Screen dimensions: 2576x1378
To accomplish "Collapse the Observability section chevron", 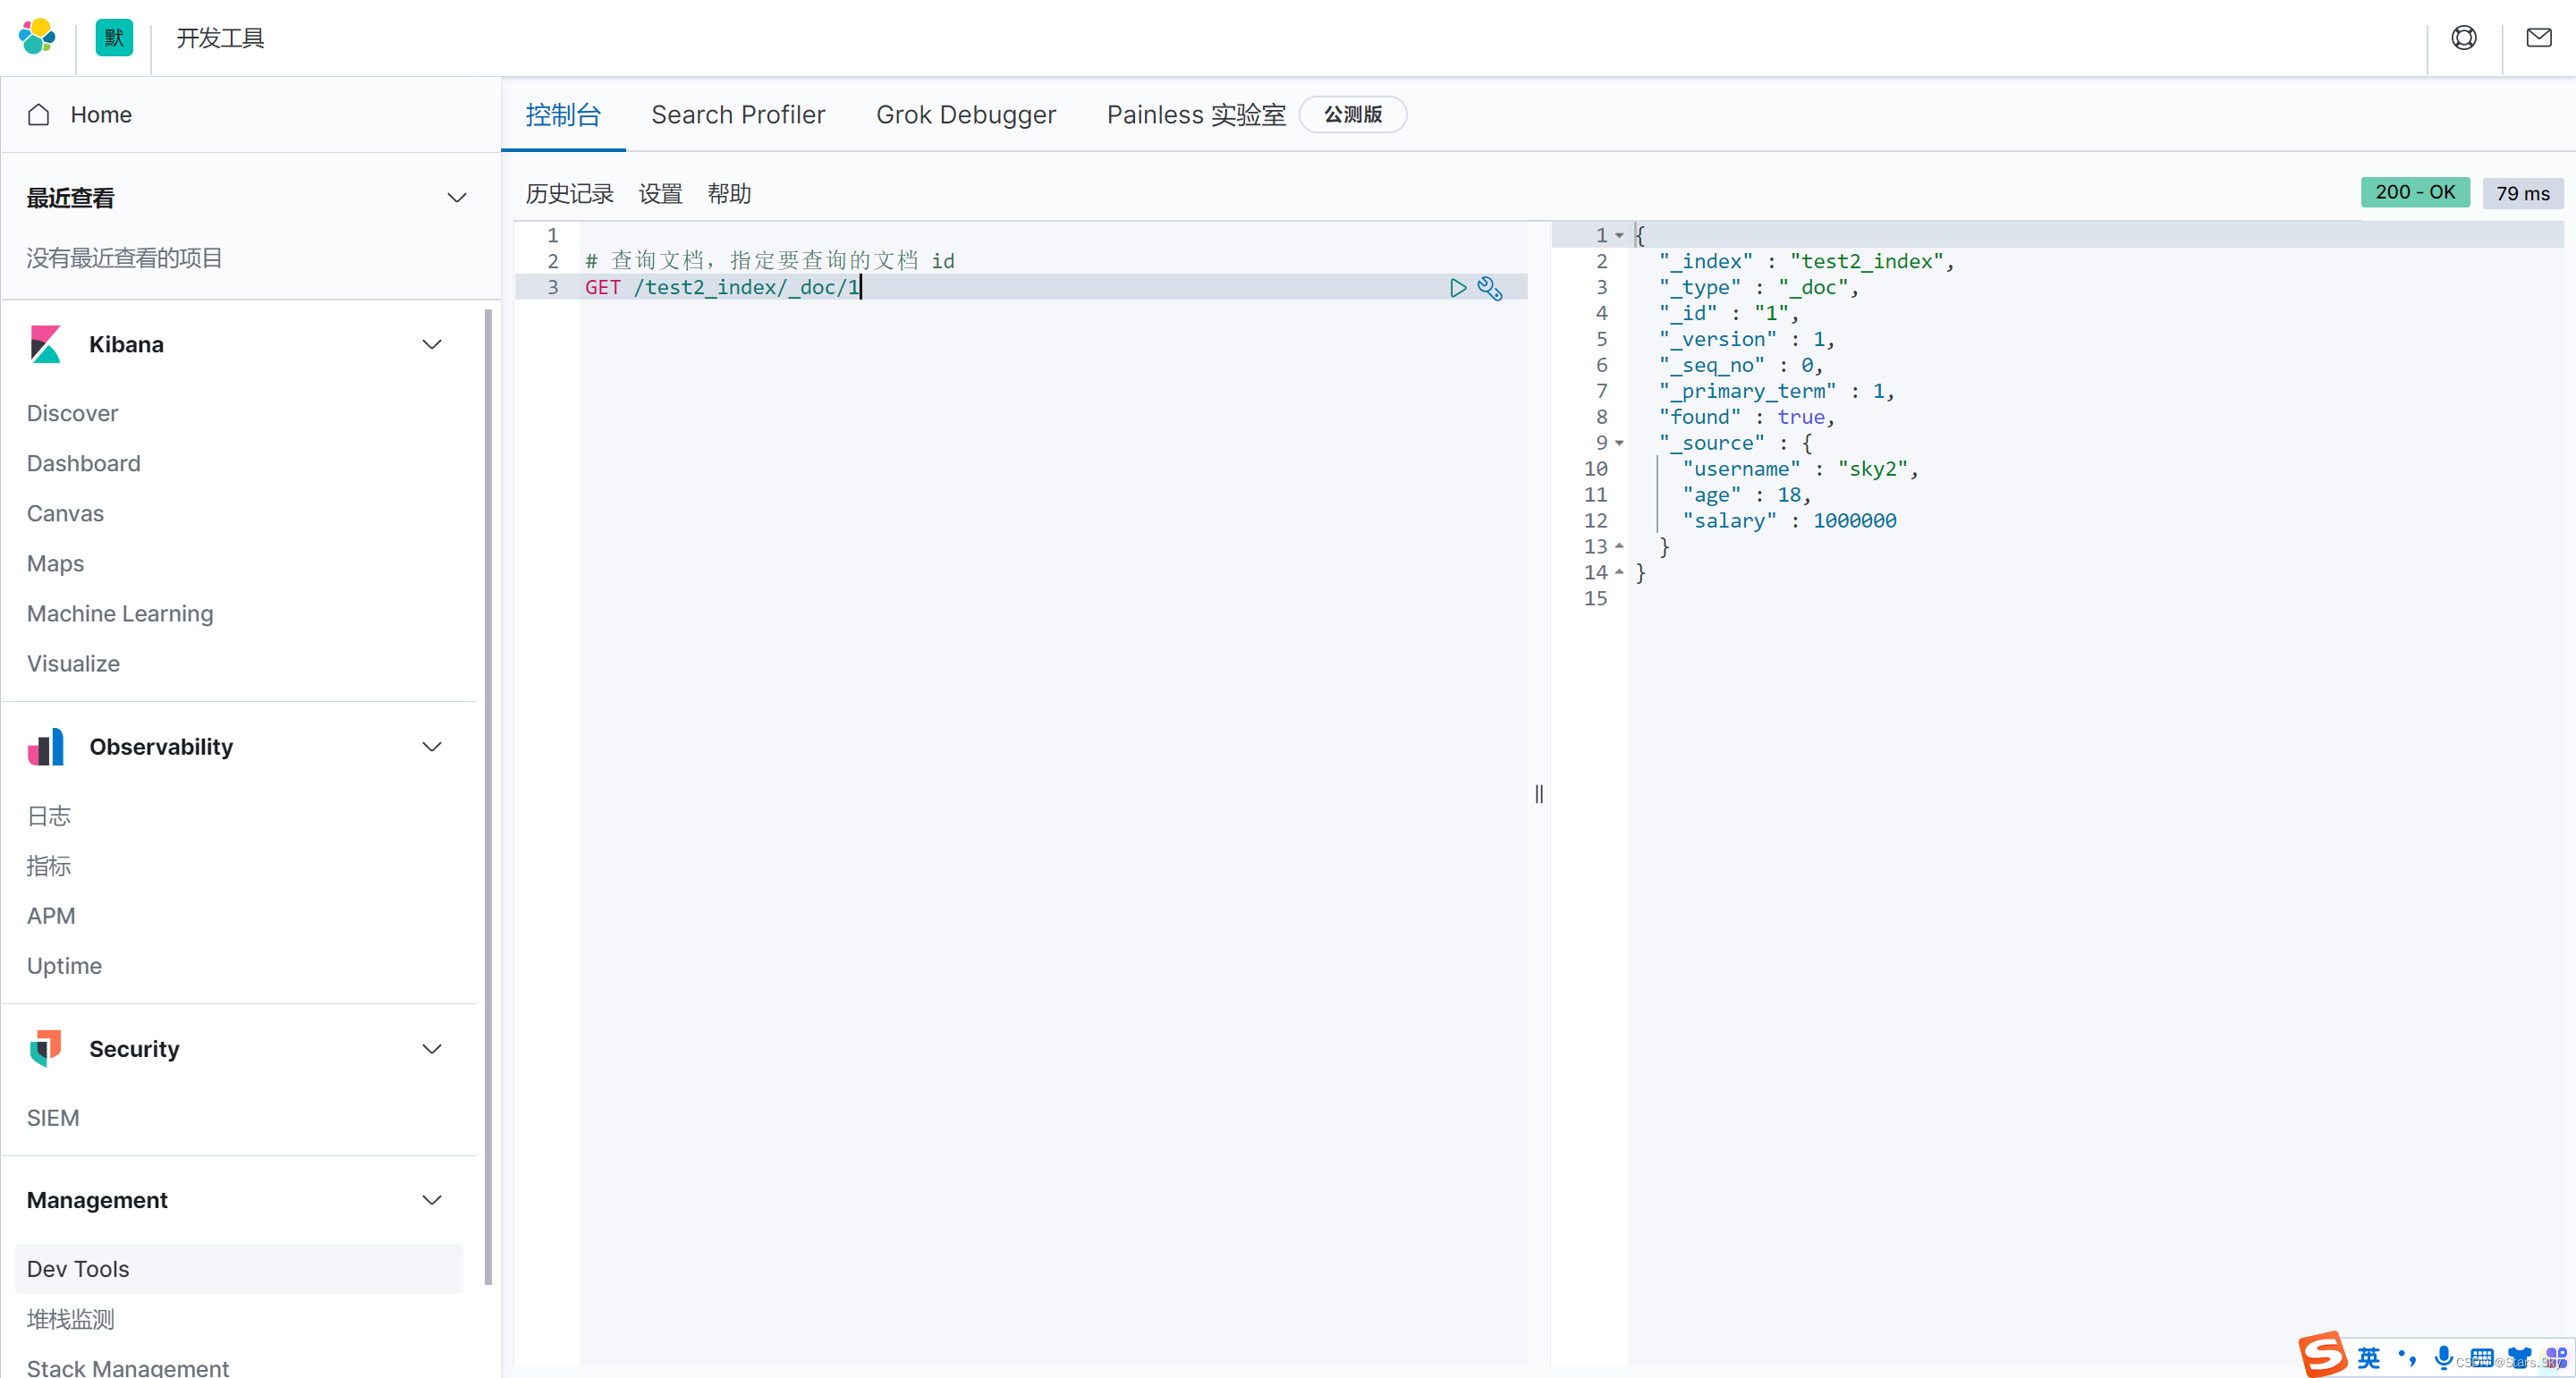I will (432, 747).
